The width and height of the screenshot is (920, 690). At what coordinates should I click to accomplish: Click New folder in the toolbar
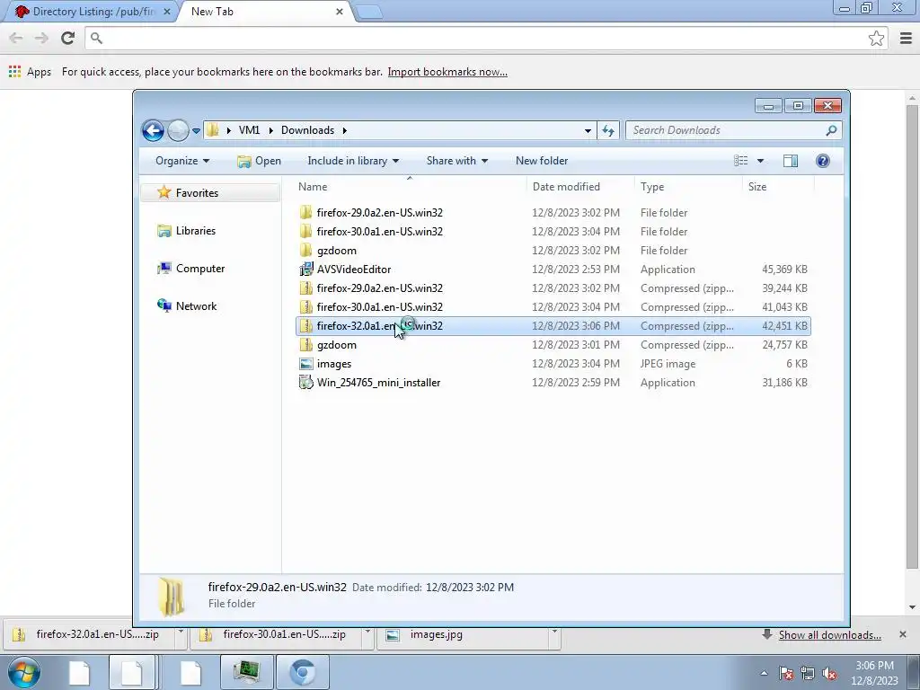[x=542, y=161]
